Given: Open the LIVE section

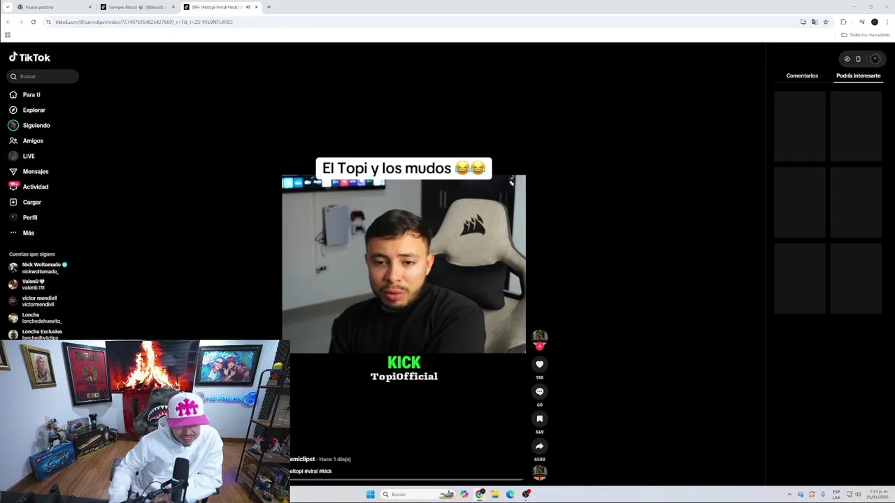Looking at the screenshot, I should [29, 156].
